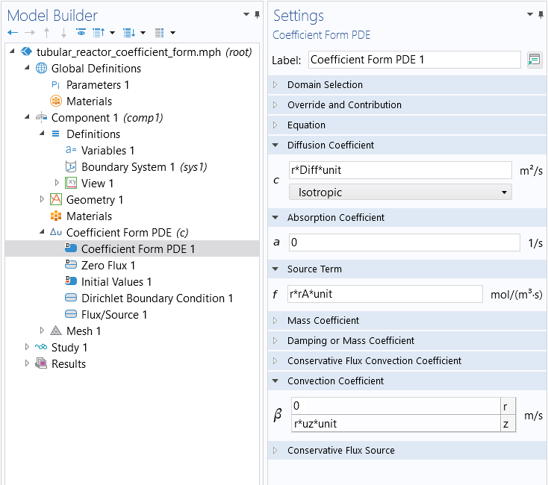This screenshot has width=548, height=485.
Task: Click the source term f field
Action: click(x=384, y=294)
